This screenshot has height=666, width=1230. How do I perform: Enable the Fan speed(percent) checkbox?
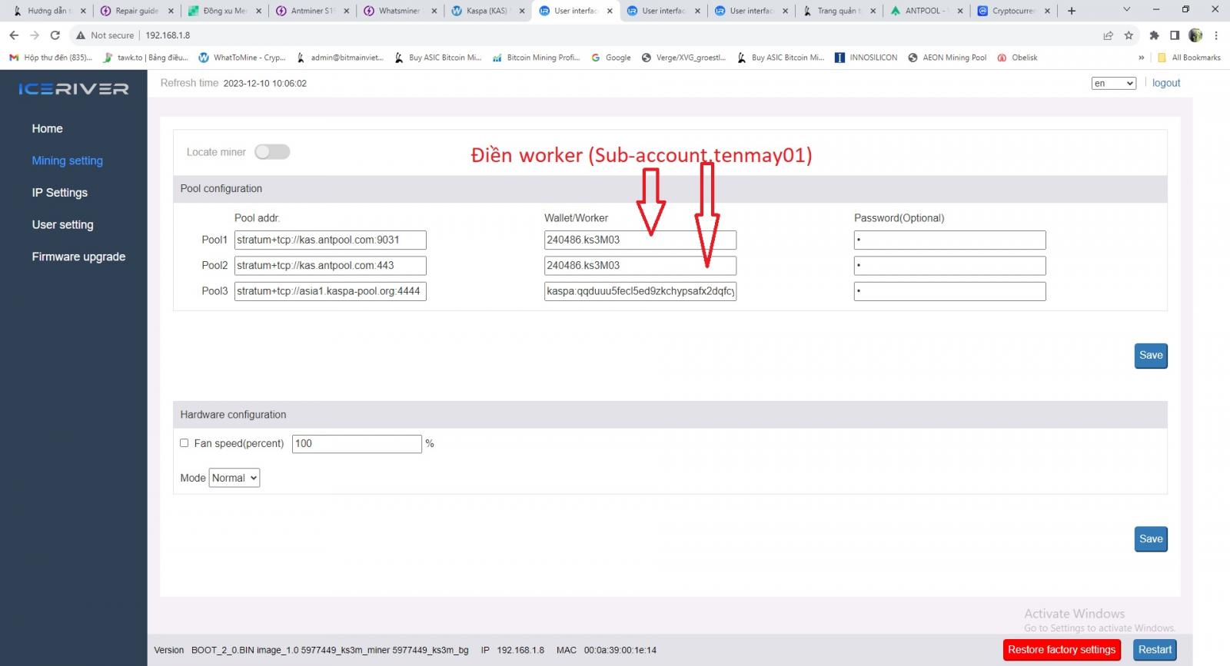pos(184,443)
